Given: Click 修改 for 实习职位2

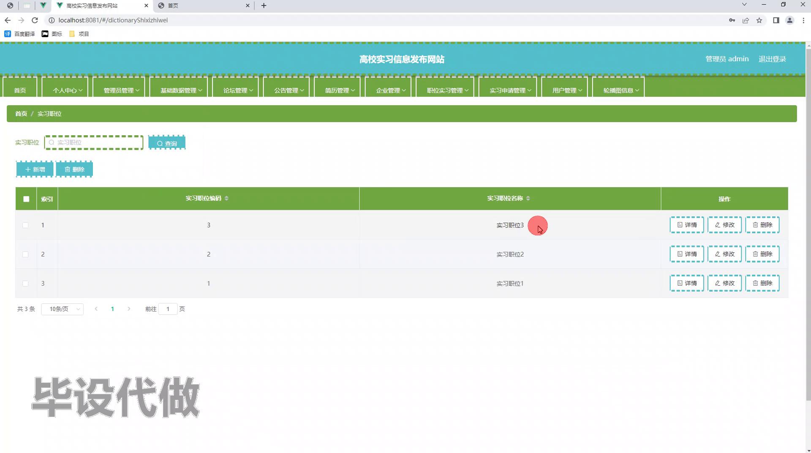Looking at the screenshot, I should tap(725, 254).
